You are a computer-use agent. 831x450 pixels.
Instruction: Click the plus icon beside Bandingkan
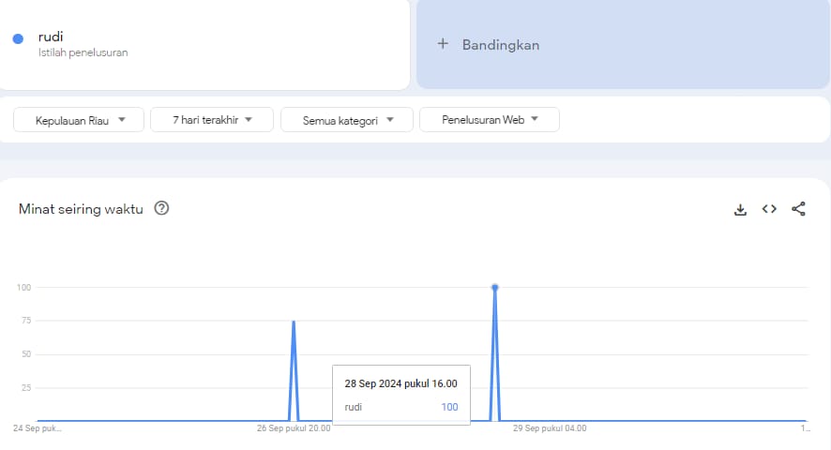pos(443,44)
